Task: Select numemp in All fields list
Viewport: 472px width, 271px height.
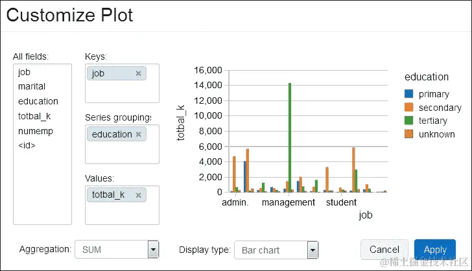Action: click(x=36, y=131)
